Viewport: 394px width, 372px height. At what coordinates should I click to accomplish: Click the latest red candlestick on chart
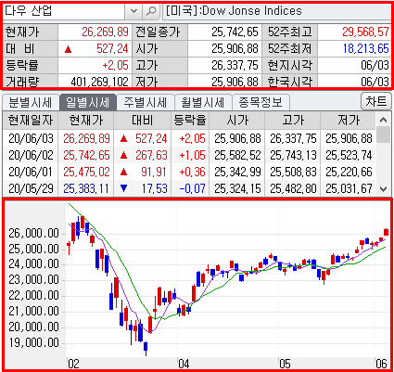pyautogui.click(x=386, y=232)
